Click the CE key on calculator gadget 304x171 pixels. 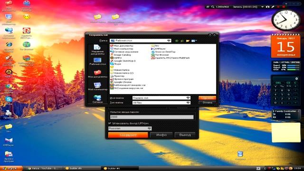(288, 83)
